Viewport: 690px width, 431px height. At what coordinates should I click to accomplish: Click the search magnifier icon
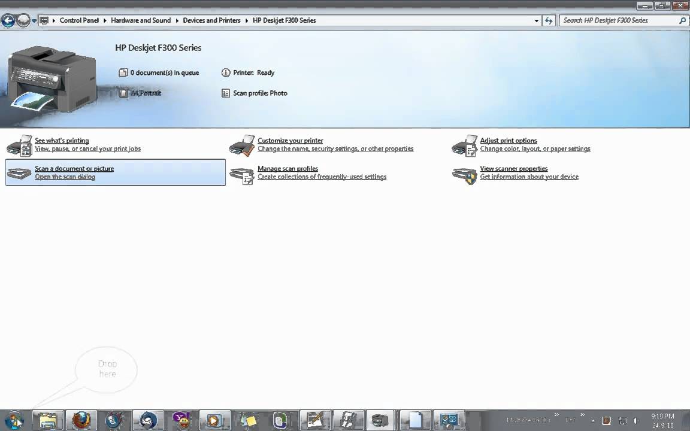683,20
